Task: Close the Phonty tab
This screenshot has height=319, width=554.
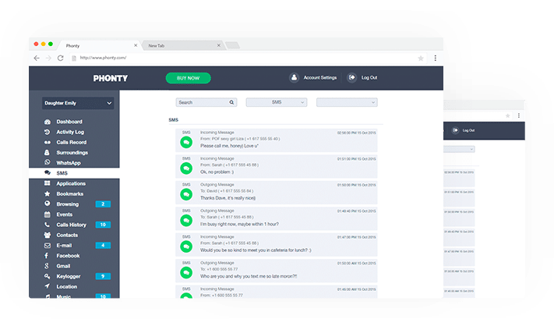Action: [136, 45]
